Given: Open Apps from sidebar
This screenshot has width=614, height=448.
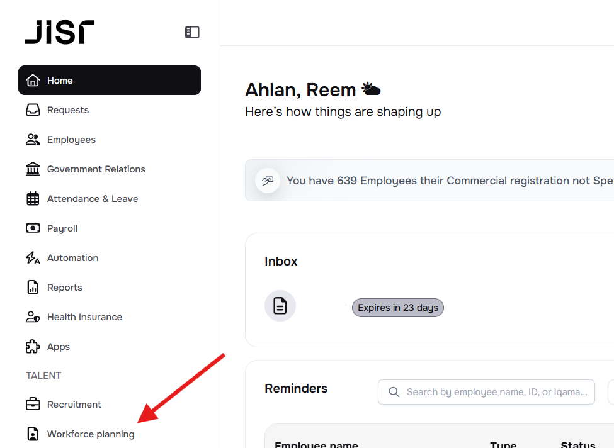Looking at the screenshot, I should [59, 347].
